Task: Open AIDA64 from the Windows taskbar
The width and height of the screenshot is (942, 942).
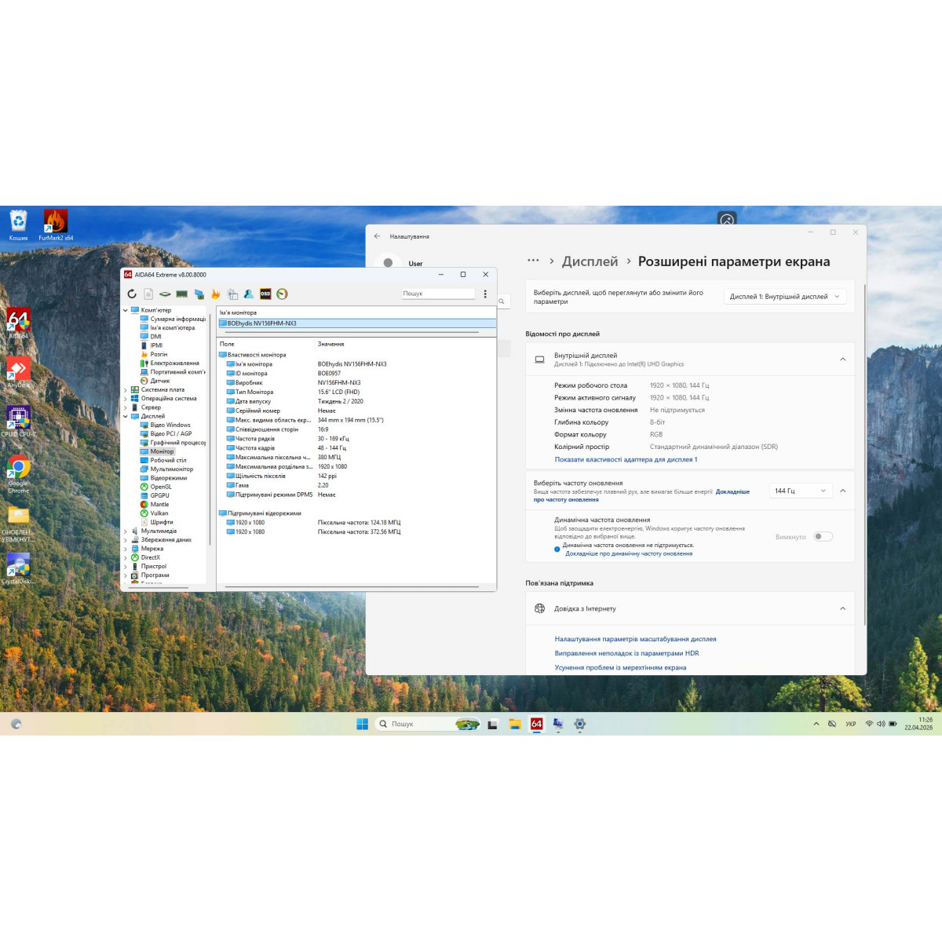Action: 536,724
